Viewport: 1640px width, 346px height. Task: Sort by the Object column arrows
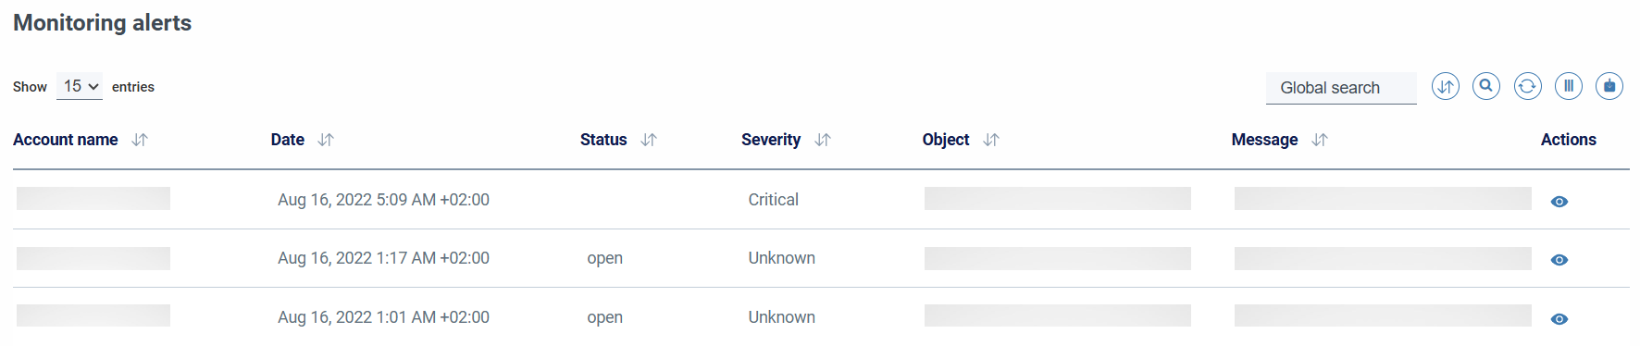click(991, 140)
